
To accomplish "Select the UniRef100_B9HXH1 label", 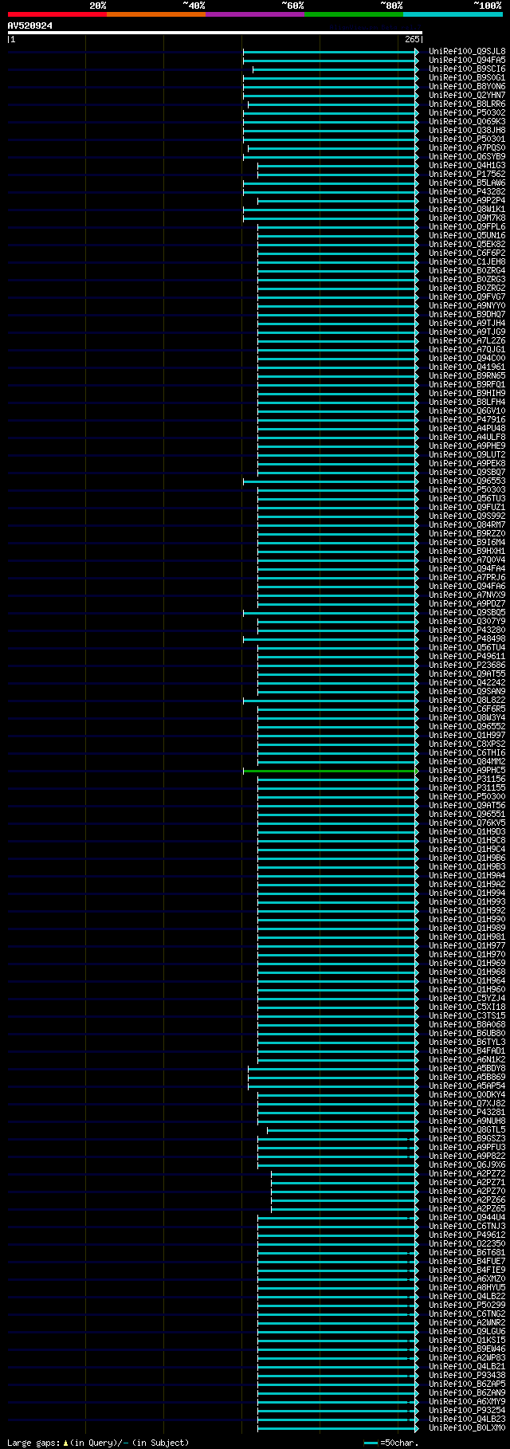I will (467, 552).
